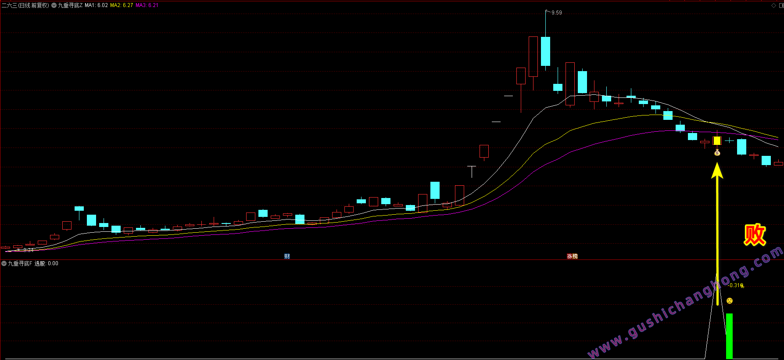Click the MA2: 6.27 value label

[x=122, y=5]
